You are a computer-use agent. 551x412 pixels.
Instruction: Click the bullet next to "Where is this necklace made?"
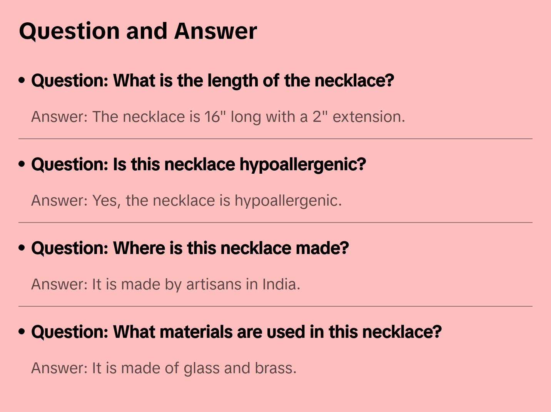22,248
